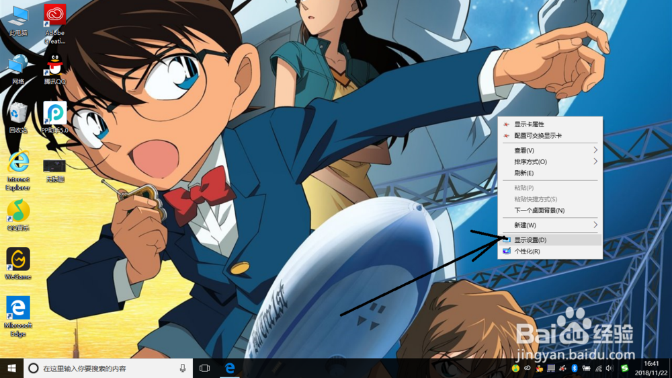672x378 pixels.
Task: Expand the 查看(V) submenu
Action: [x=550, y=150]
